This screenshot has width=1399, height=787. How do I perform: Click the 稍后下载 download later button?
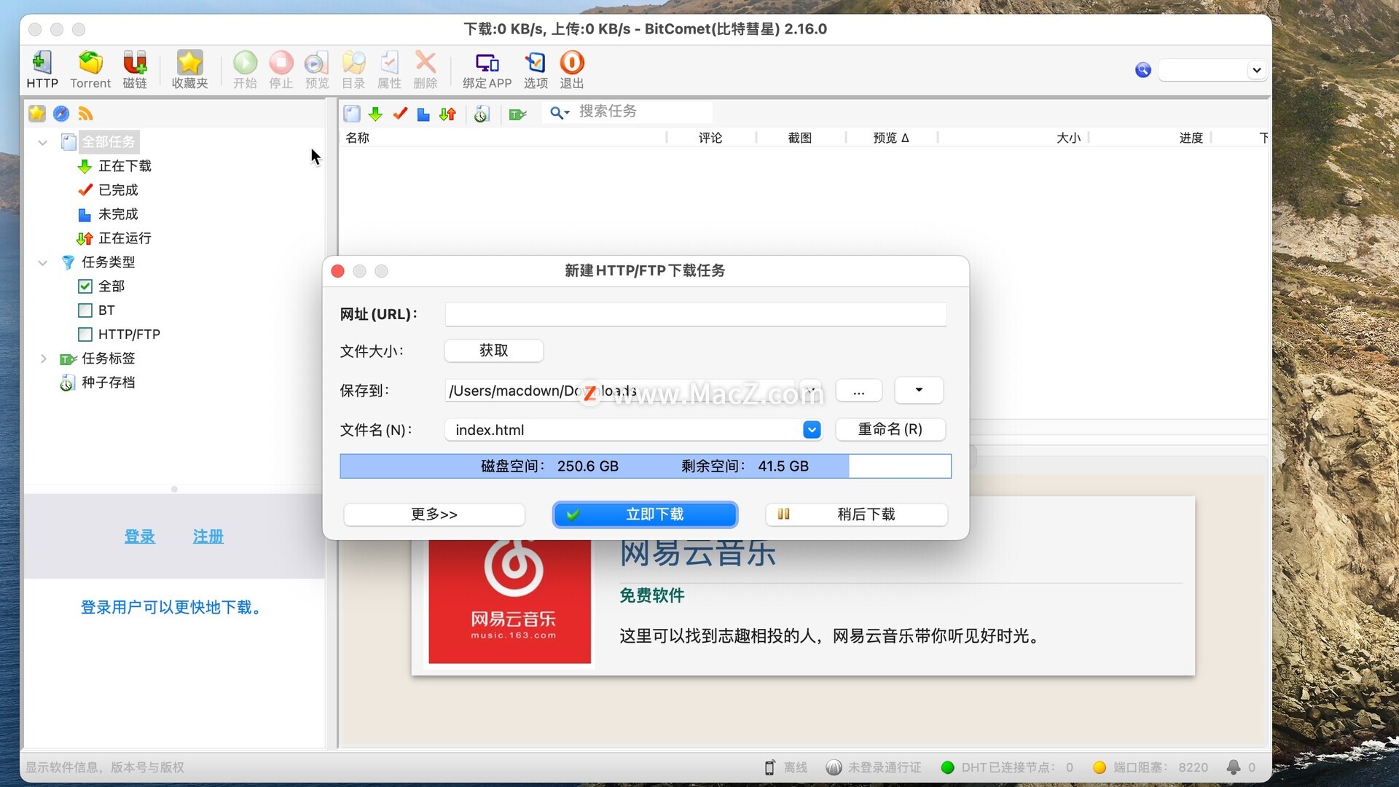(x=857, y=514)
